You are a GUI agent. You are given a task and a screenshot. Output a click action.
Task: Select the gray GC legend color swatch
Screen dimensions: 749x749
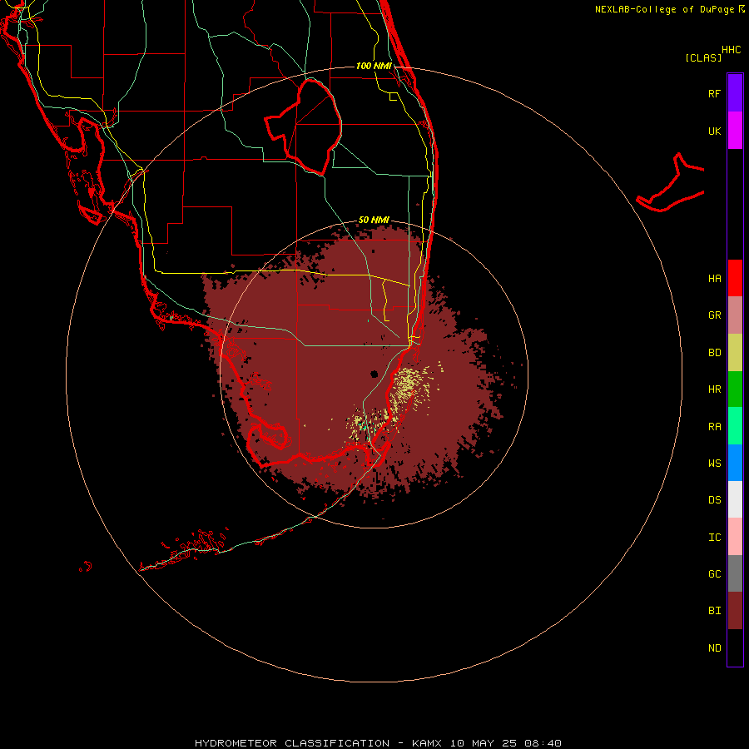(x=735, y=573)
